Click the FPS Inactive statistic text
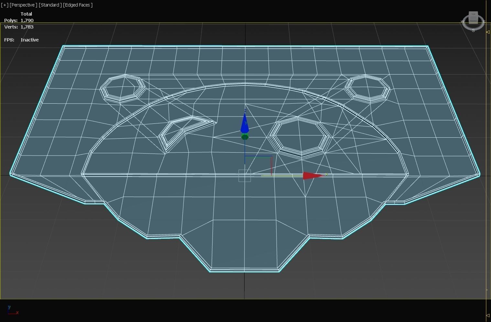The width and height of the screenshot is (491, 322). (30, 40)
